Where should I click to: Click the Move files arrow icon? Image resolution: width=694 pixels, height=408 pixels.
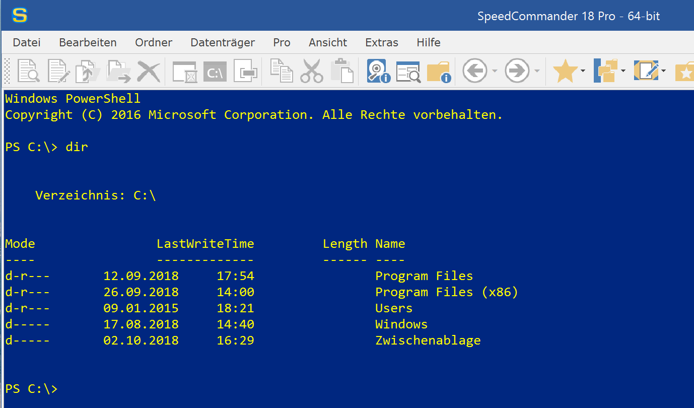(119, 71)
